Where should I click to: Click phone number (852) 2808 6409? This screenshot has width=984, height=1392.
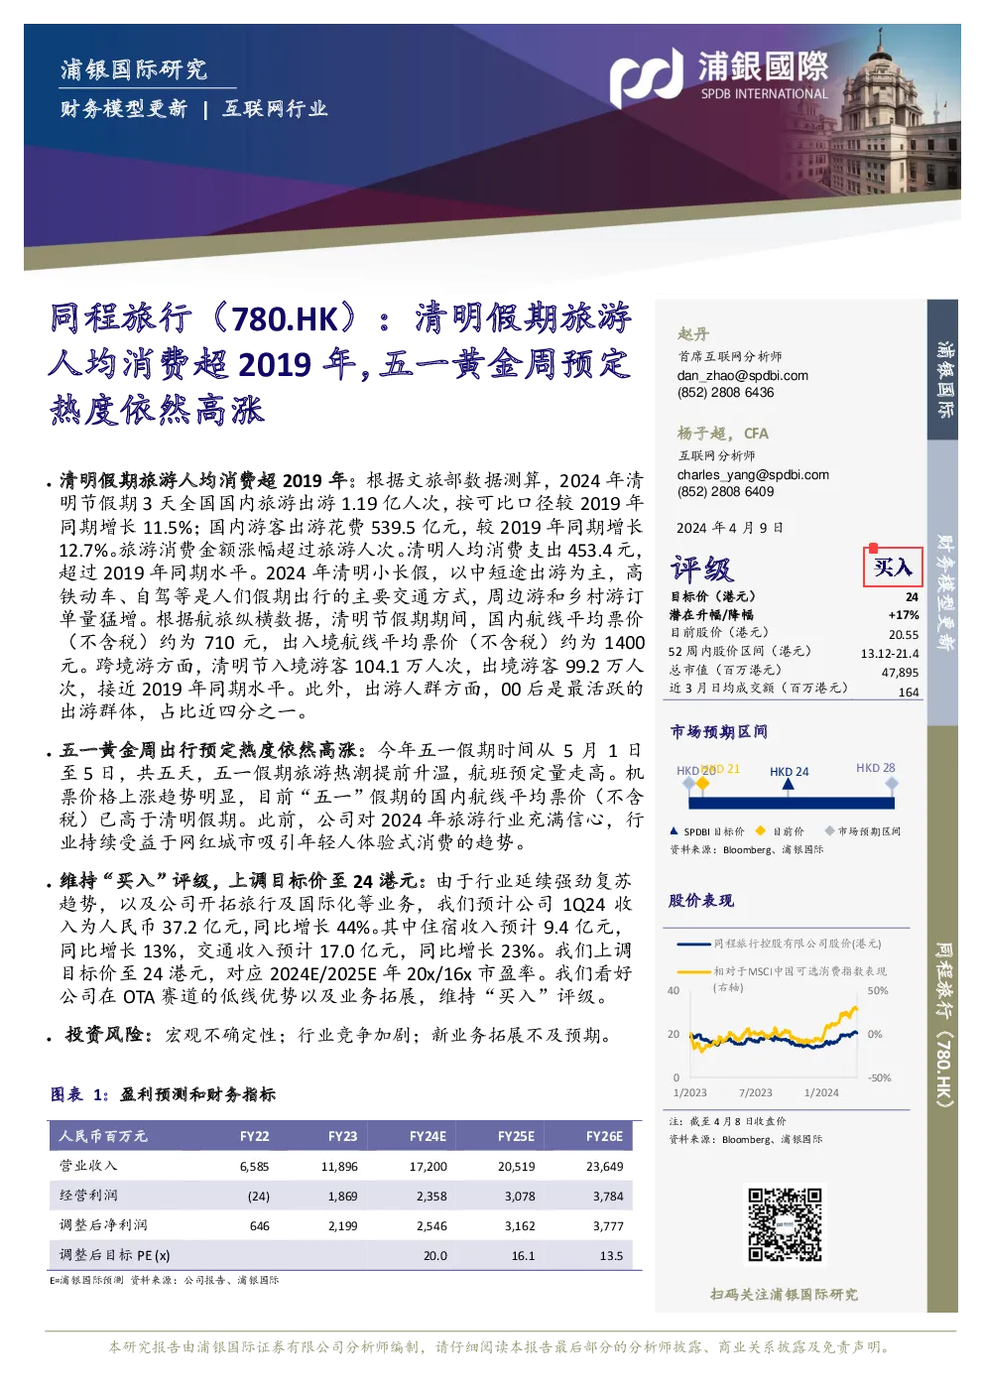click(725, 491)
